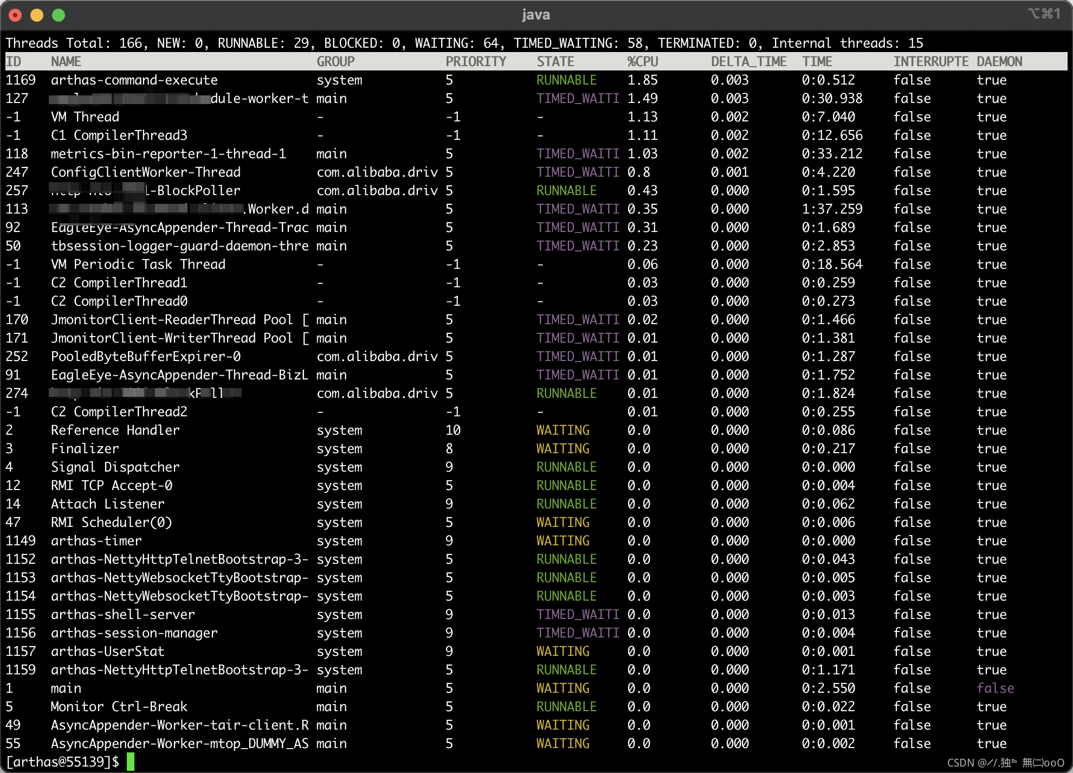Click 'EagleEye-AsyncAppender-Thread-Trac' thread name
Screen dimensions: 1073x773
180,228
